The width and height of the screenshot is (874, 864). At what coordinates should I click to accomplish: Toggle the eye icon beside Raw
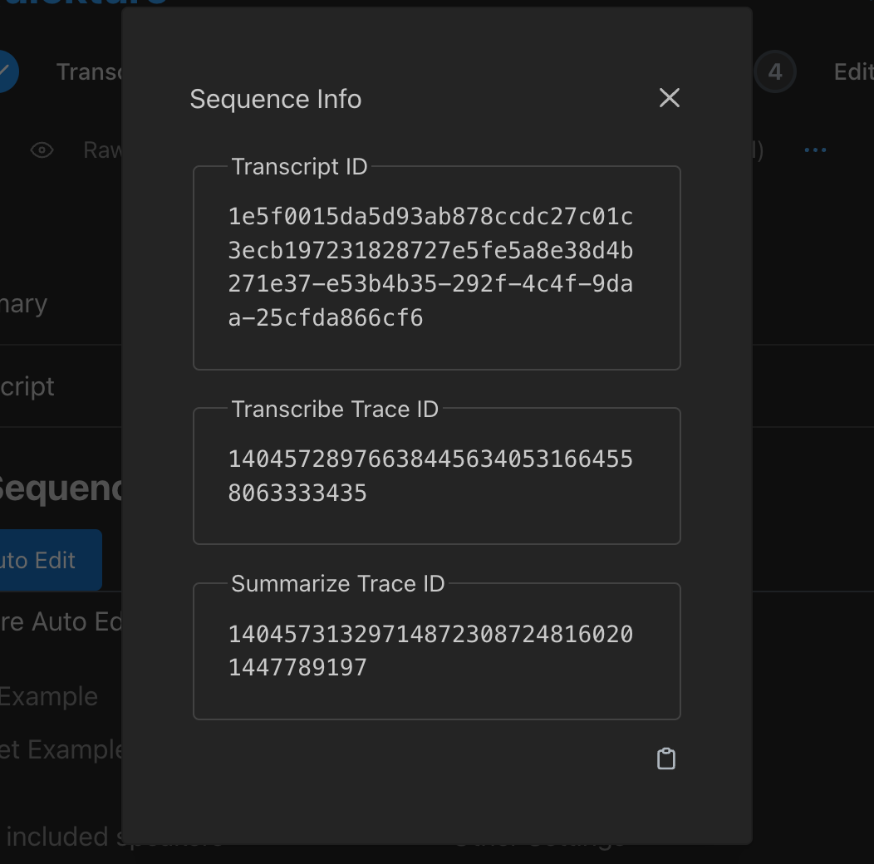click(42, 150)
